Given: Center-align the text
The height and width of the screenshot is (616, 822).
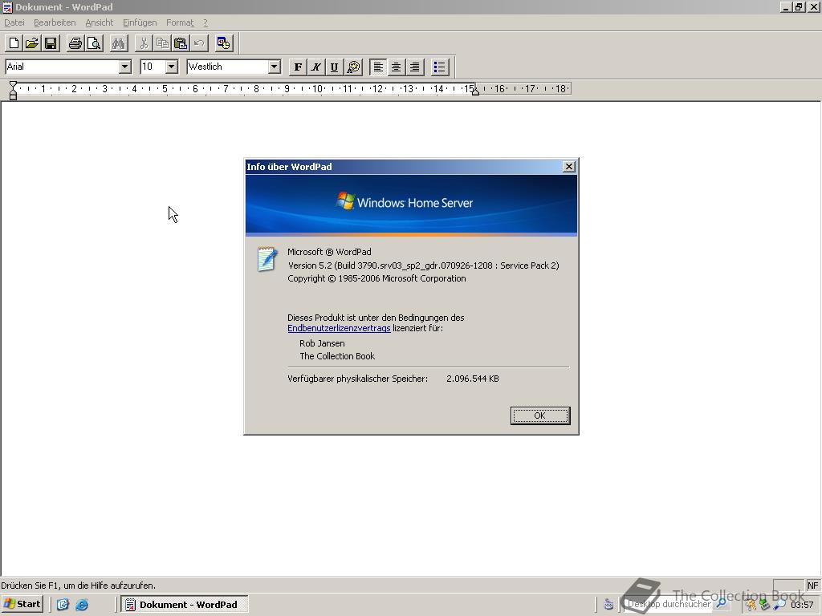Looking at the screenshot, I should [x=397, y=67].
